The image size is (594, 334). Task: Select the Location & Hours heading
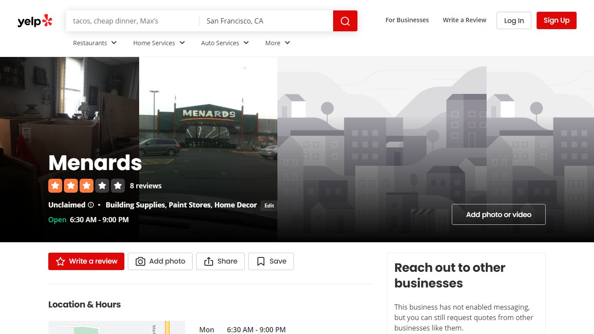pyautogui.click(x=84, y=304)
